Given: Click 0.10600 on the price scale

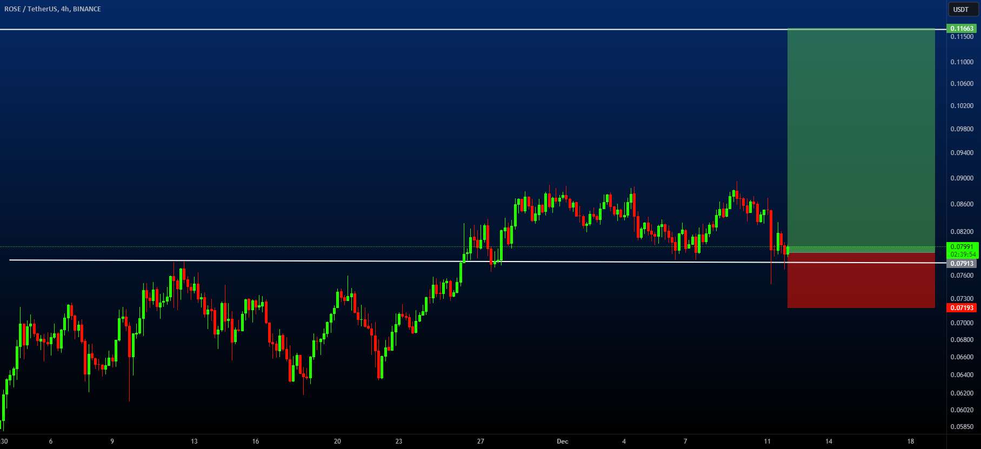Looking at the screenshot, I should pyautogui.click(x=962, y=84).
